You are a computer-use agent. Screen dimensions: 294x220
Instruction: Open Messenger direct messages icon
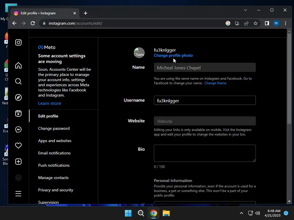(18, 129)
